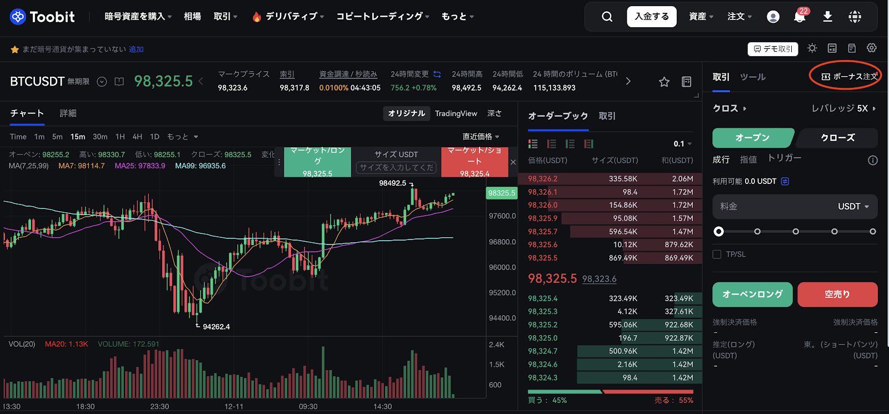Open the calculator icon in toolbar
The image size is (889, 414).
pyautogui.click(x=832, y=48)
